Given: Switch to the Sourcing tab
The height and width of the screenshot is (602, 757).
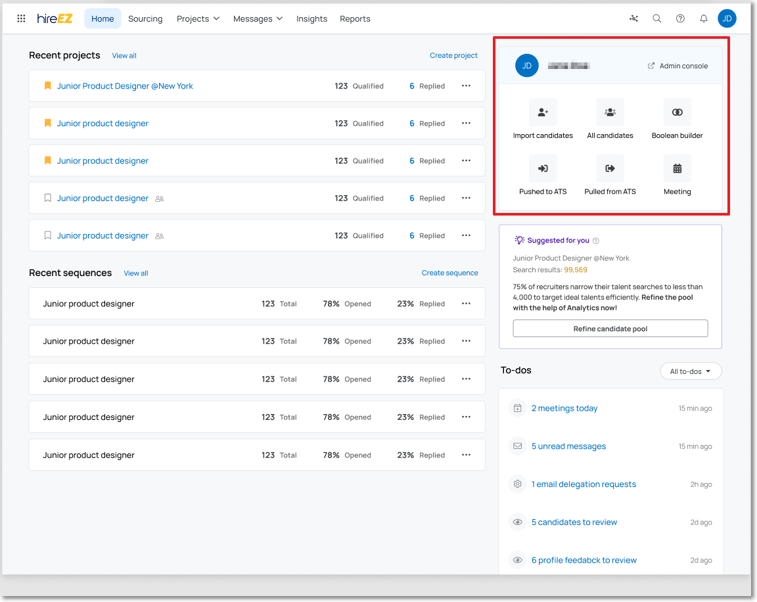Looking at the screenshot, I should point(145,19).
